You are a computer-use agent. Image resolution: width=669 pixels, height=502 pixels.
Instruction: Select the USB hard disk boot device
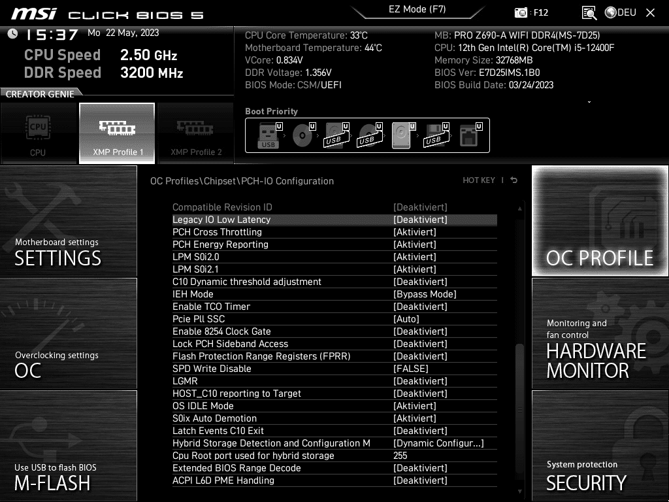click(x=336, y=135)
